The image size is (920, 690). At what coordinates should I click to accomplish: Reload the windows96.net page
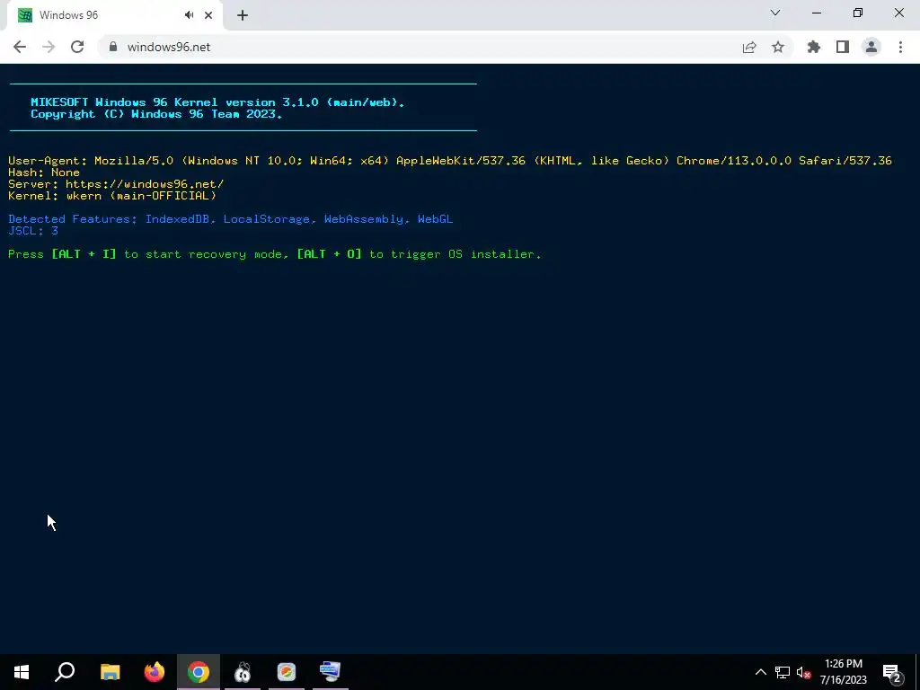(x=77, y=47)
